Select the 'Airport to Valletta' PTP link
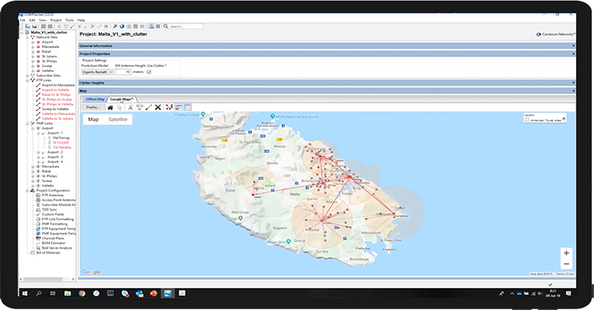This screenshot has width=594, height=310. coord(55,90)
